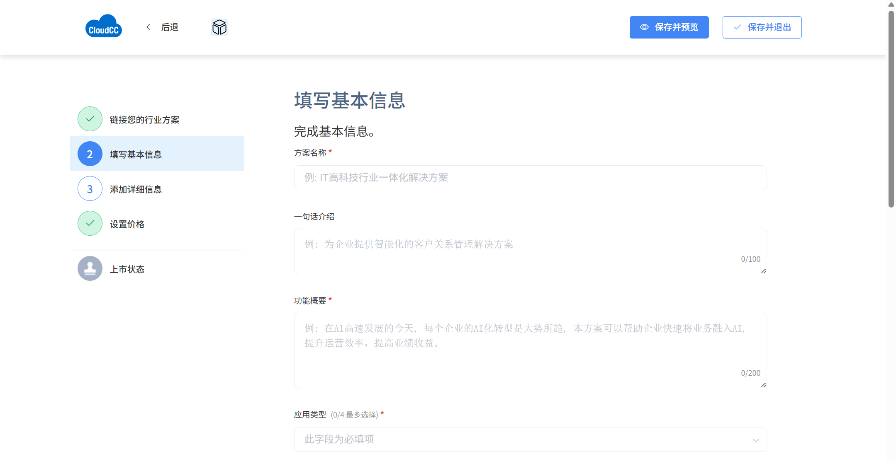The image size is (896, 461).
Task: Click the vertical page scrollbar thumb
Action: (x=891, y=108)
